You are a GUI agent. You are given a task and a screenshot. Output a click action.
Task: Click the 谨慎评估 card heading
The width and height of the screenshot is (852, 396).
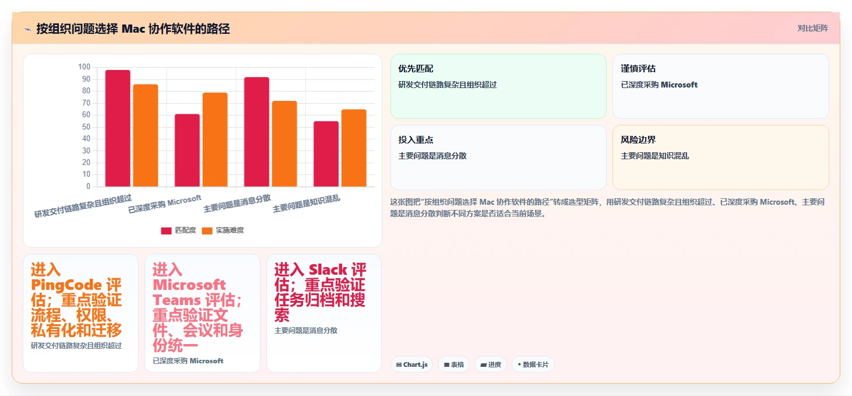tap(638, 69)
